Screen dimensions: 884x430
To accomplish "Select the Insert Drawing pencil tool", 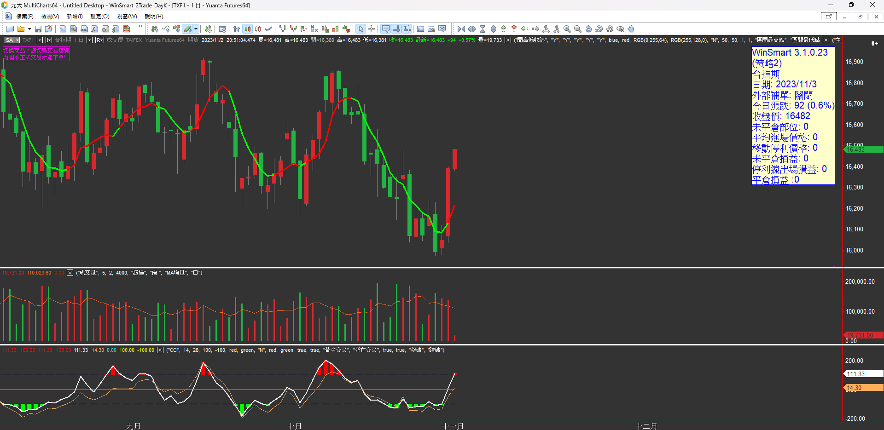I will [x=188, y=29].
